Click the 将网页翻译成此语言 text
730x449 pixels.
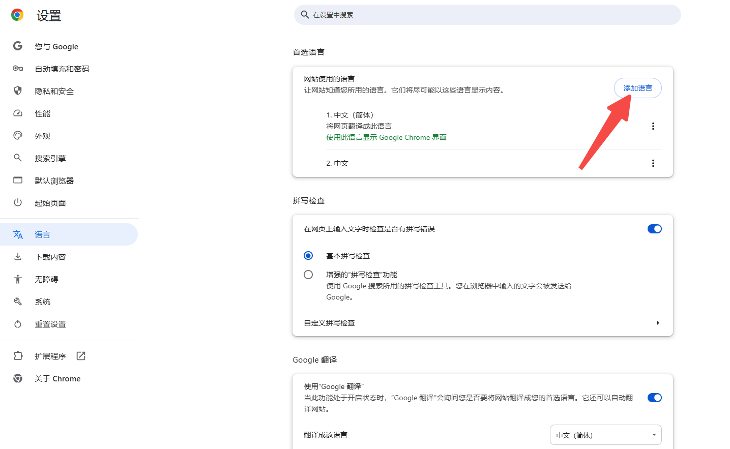[x=359, y=126]
